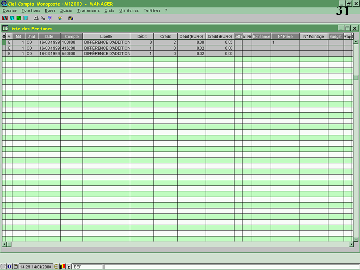Click the Crédit value 2 for account 100000
The width and height of the screenshot is (360, 270).
165,42
